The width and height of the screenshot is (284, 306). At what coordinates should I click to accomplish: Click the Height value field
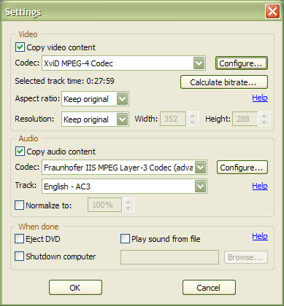pyautogui.click(x=245, y=119)
